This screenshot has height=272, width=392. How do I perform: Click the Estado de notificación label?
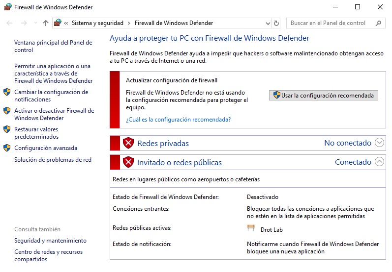coord(142,244)
